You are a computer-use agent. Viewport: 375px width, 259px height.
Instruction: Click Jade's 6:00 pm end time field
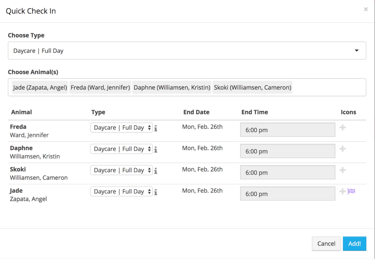(x=288, y=194)
